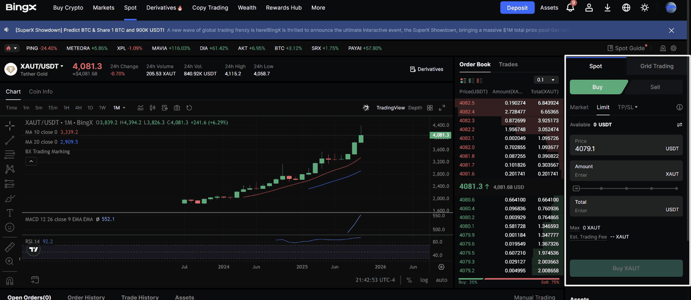Expand the XAUT/USDT pair selector dropdown
The width and height of the screenshot is (691, 300).
click(x=62, y=66)
